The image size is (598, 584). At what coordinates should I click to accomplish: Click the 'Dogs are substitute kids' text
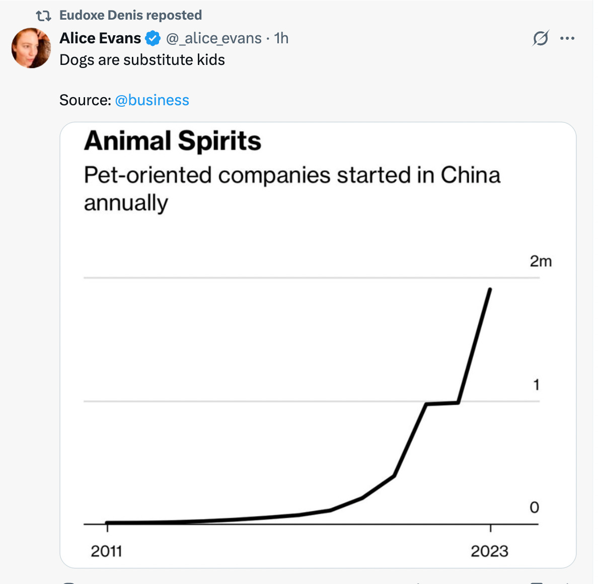point(142,60)
